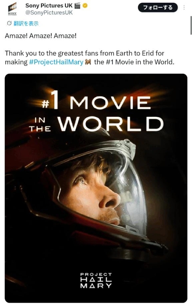The image size is (192, 305).
Task: Click the 'Amaze! Amaze! Amaze!' text line
Action: [41, 36]
